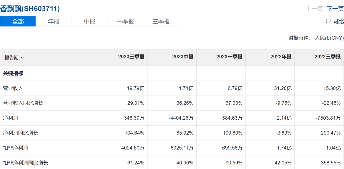
Task: Go to 下一页 next page
Action: click(335, 9)
